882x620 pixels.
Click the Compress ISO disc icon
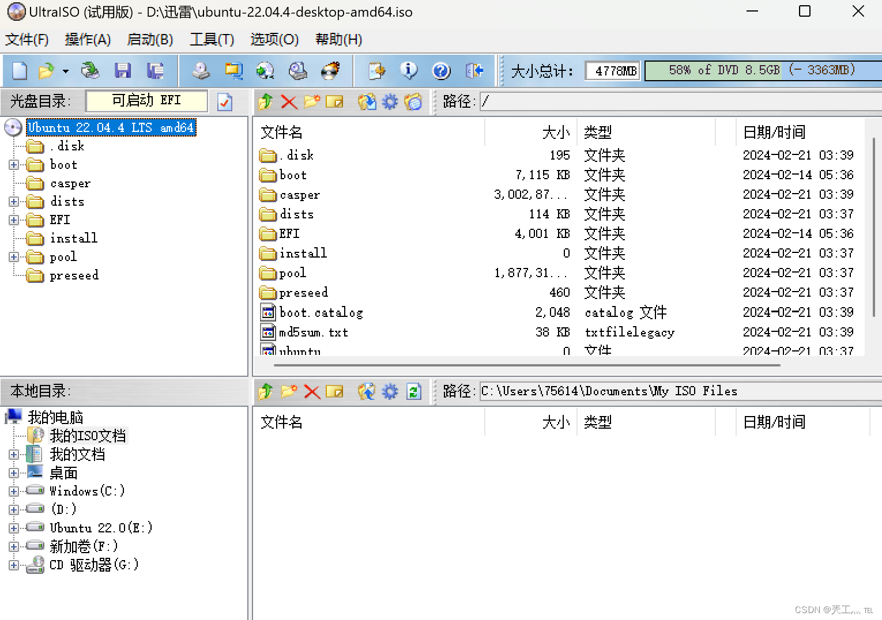(266, 71)
